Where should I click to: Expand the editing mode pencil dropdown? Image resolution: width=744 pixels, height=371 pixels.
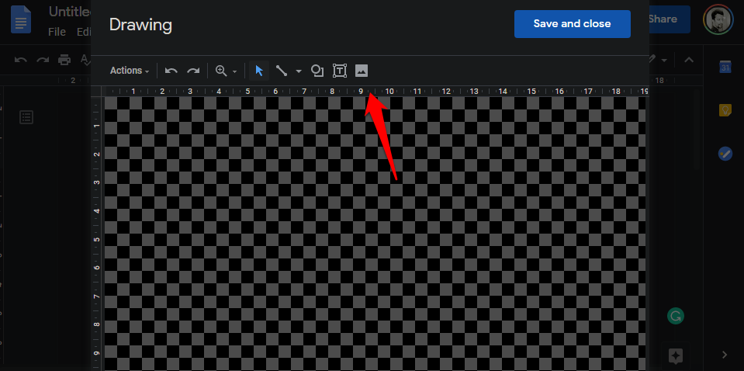click(664, 61)
